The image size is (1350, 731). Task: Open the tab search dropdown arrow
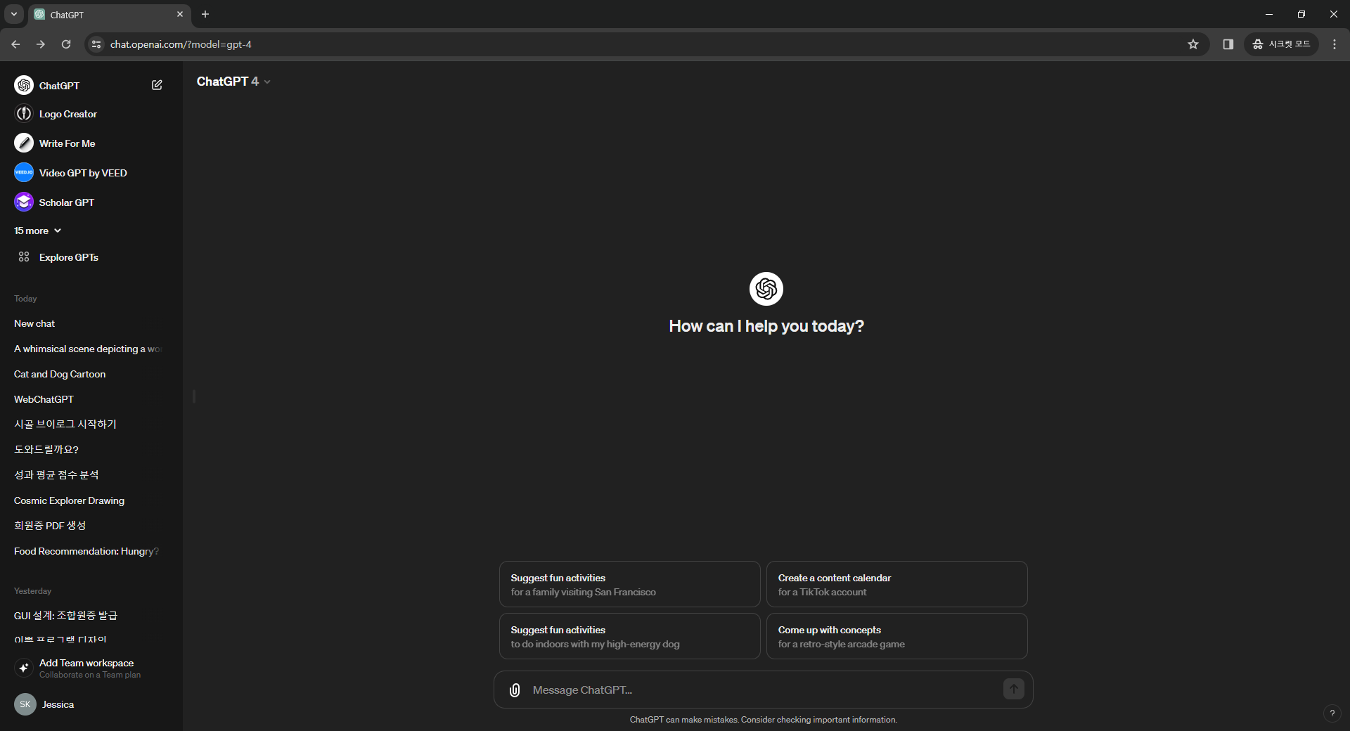coord(13,14)
